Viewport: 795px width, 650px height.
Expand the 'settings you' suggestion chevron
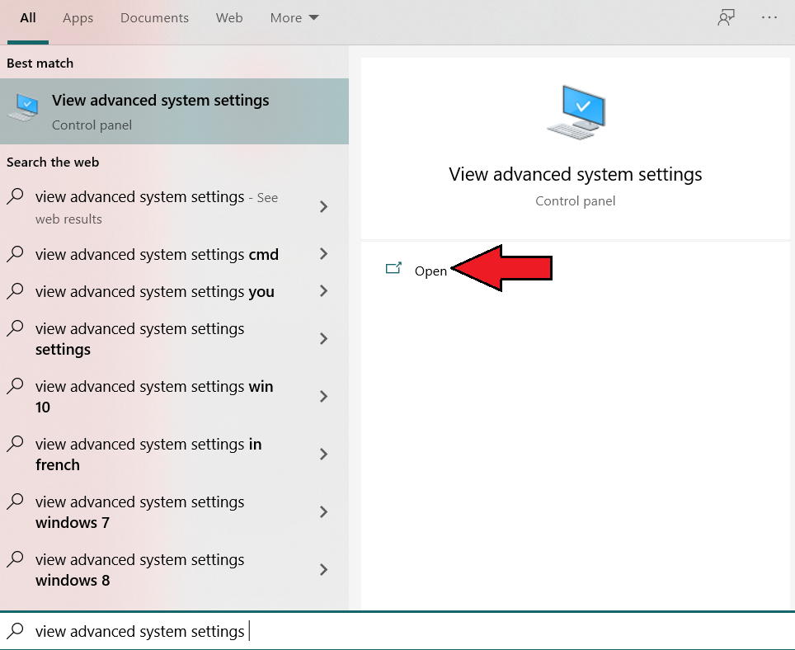tap(324, 291)
